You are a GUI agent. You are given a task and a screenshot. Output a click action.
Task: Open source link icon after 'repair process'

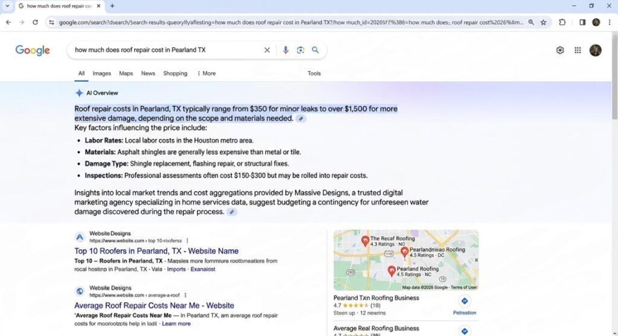click(232, 212)
